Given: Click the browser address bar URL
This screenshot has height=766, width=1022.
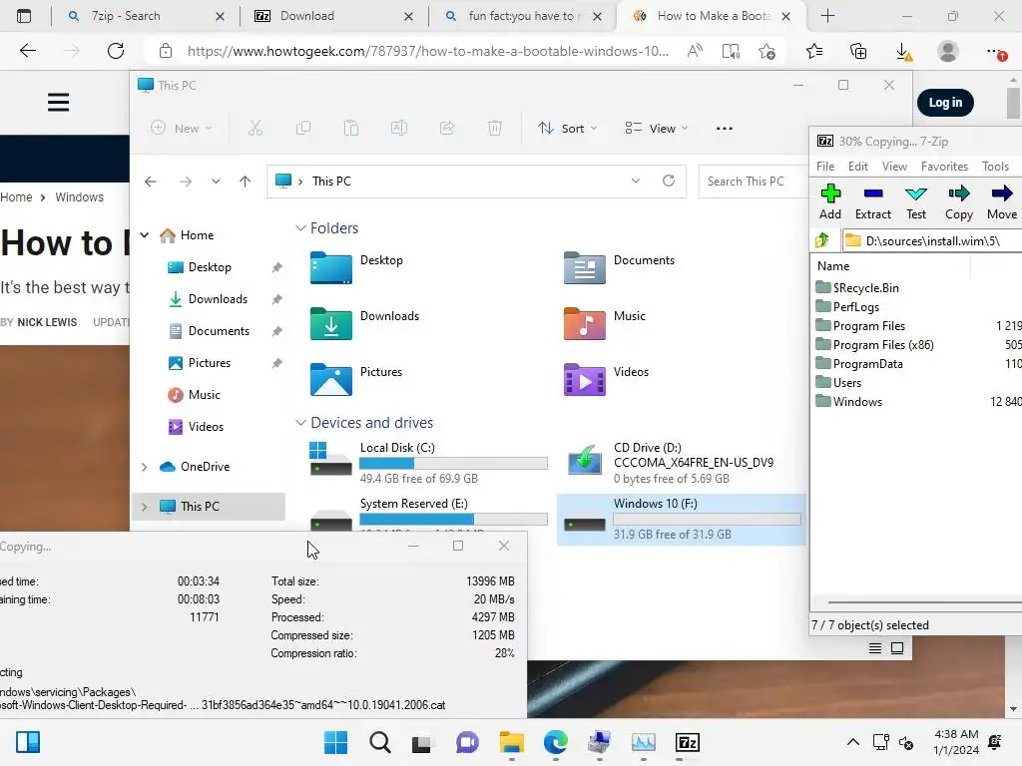Looking at the screenshot, I should tap(427, 51).
